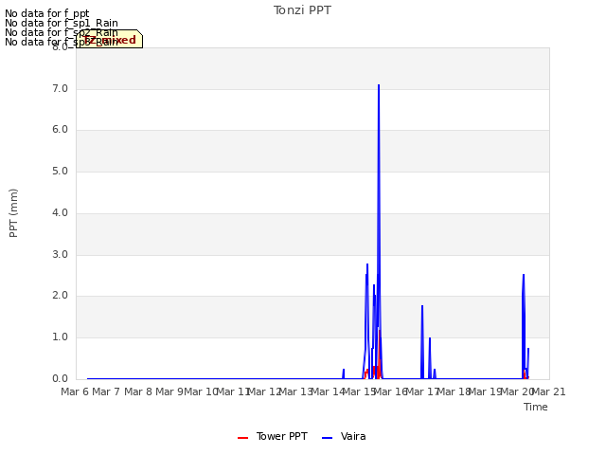Click the 'No data for f_sp1_Rain' message
Screen dimensions: 606x455
click(x=62, y=23)
